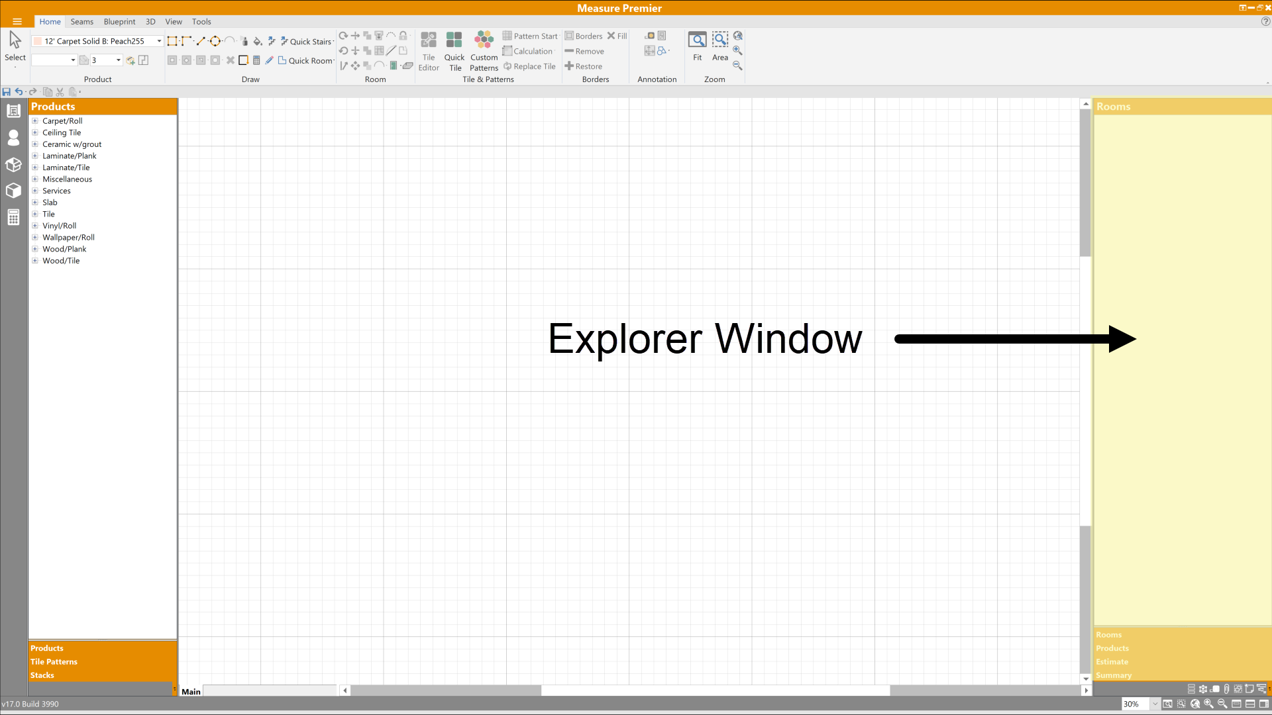Open the 12' Carpet Solid product dropdown
The height and width of the screenshot is (715, 1272).
(x=159, y=41)
